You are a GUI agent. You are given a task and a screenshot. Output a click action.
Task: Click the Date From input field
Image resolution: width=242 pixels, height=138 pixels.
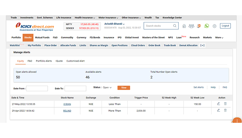pyautogui.click(x=37, y=89)
